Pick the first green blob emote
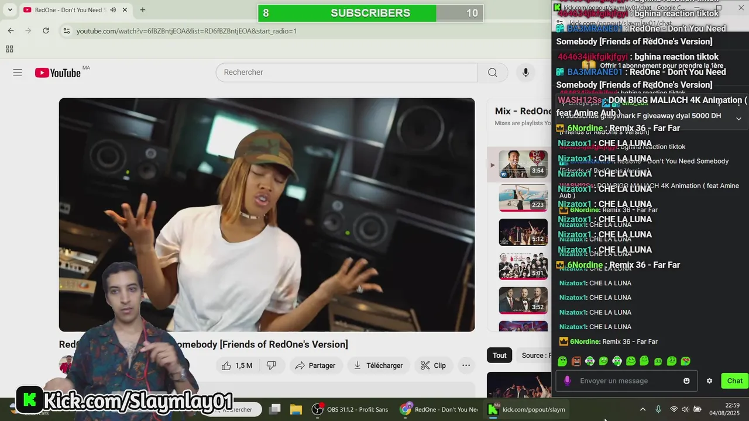The height and width of the screenshot is (421, 749). [x=562, y=361]
